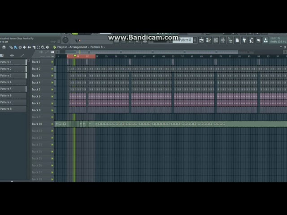Select Pattern 1 in the picker list
This screenshot has height=215, width=287.
tap(13, 62)
